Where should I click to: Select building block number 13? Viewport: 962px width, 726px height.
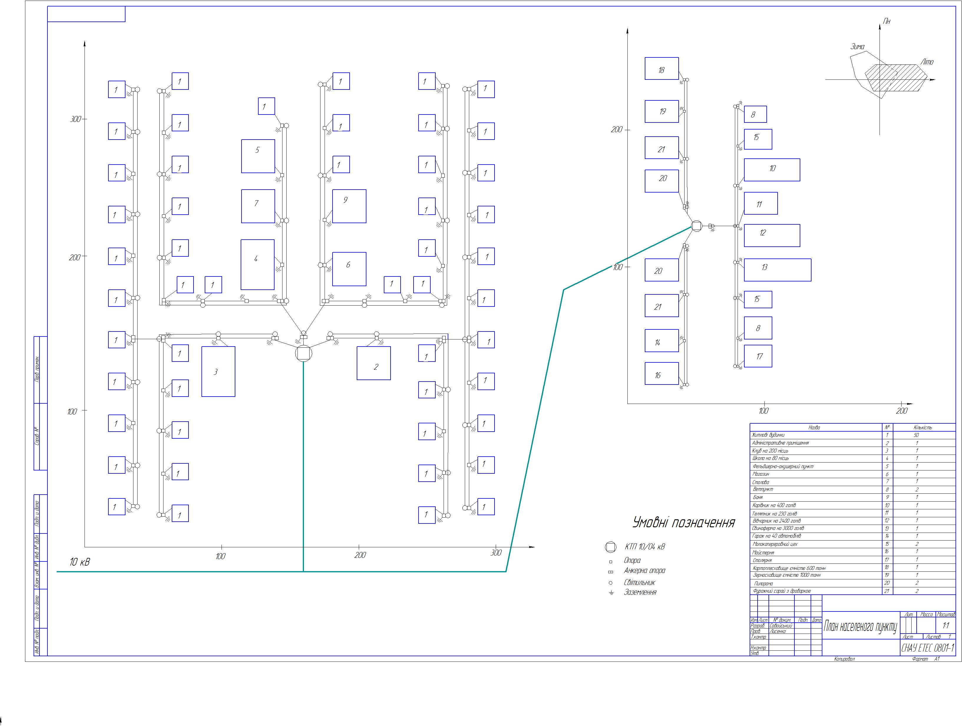777,270
